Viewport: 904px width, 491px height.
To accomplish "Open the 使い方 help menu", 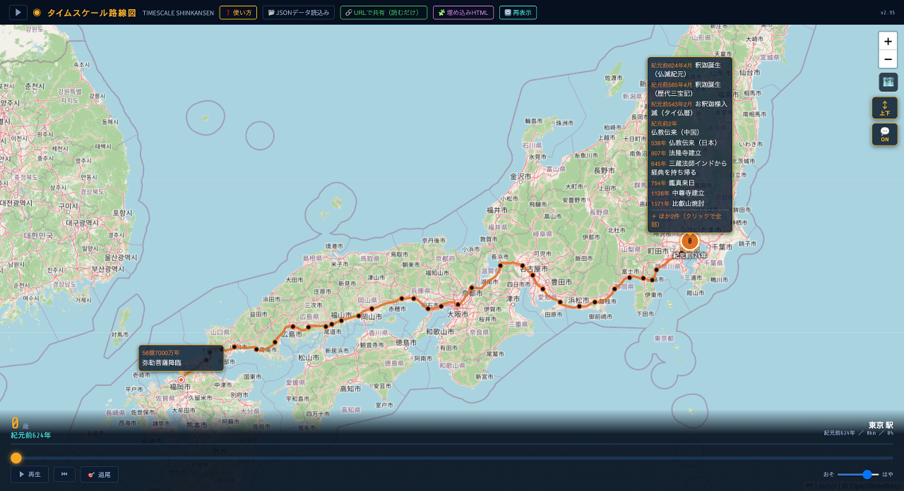I will point(238,13).
